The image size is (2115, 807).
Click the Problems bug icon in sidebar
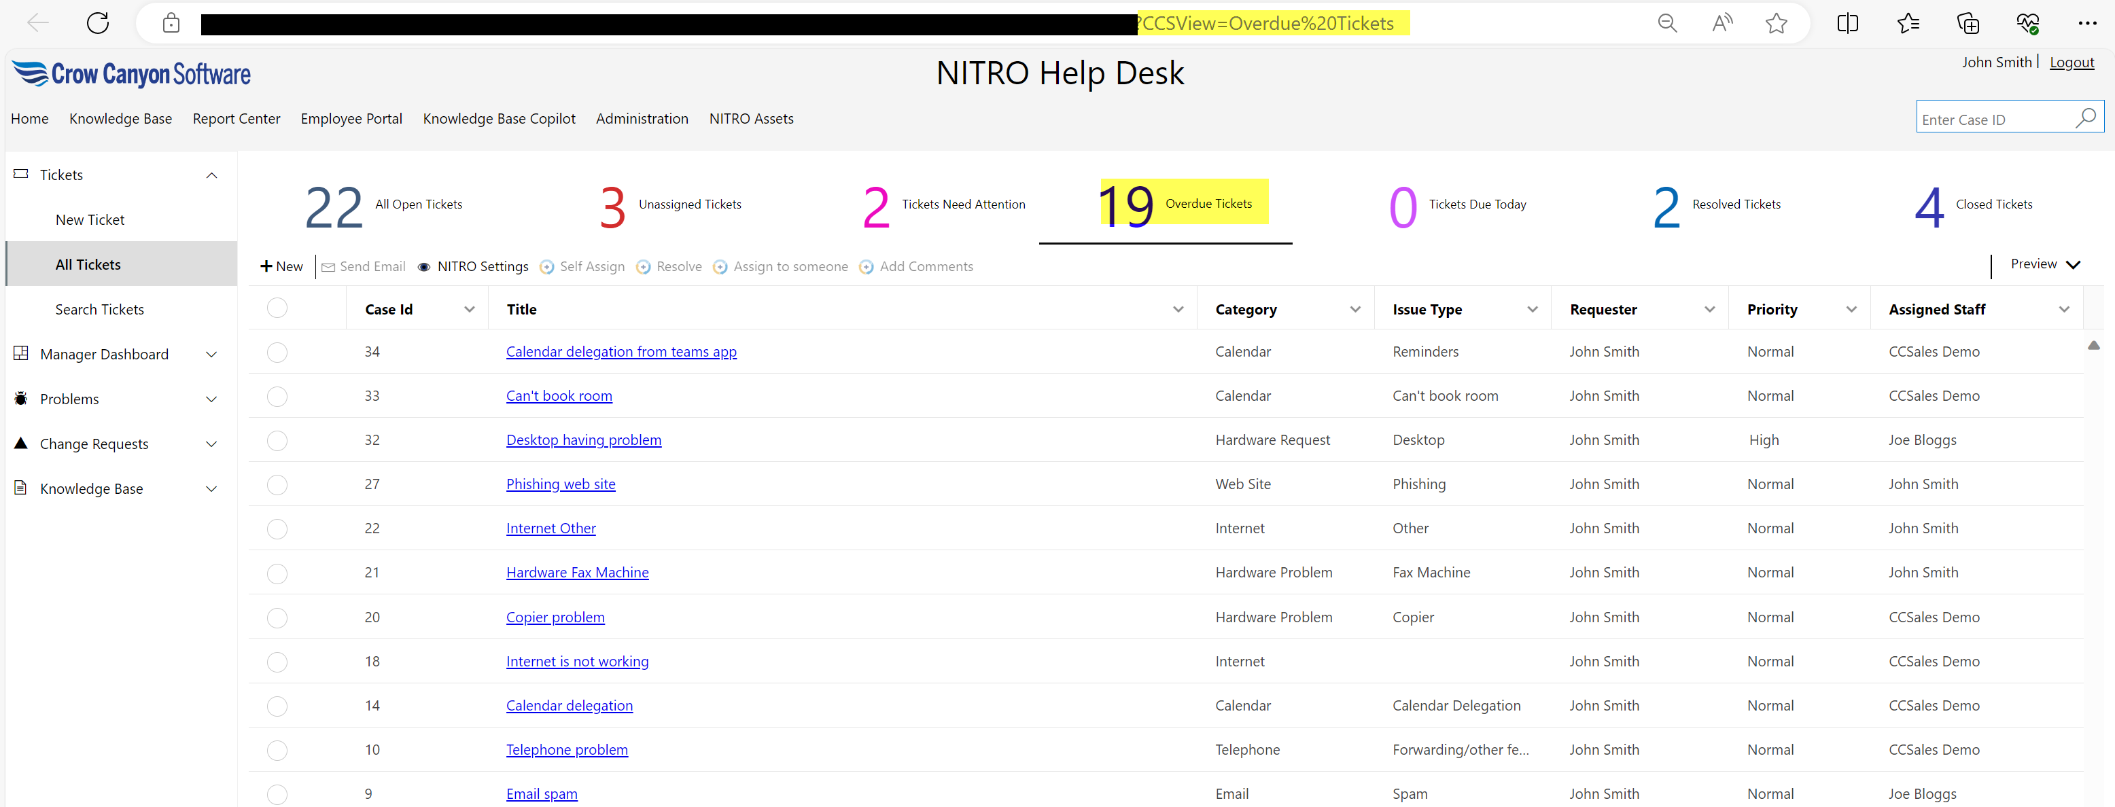click(x=21, y=399)
